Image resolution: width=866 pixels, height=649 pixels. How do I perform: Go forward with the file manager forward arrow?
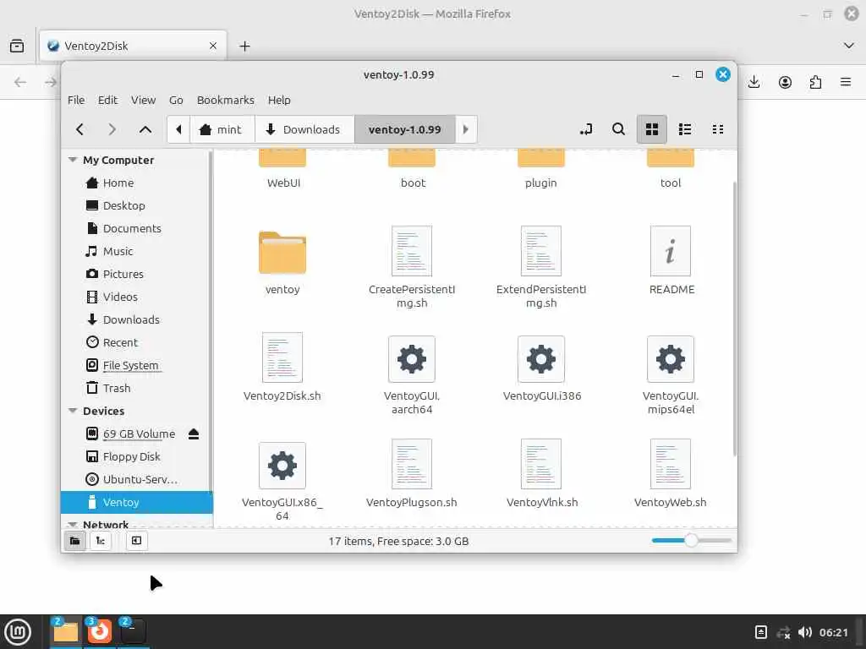point(112,129)
